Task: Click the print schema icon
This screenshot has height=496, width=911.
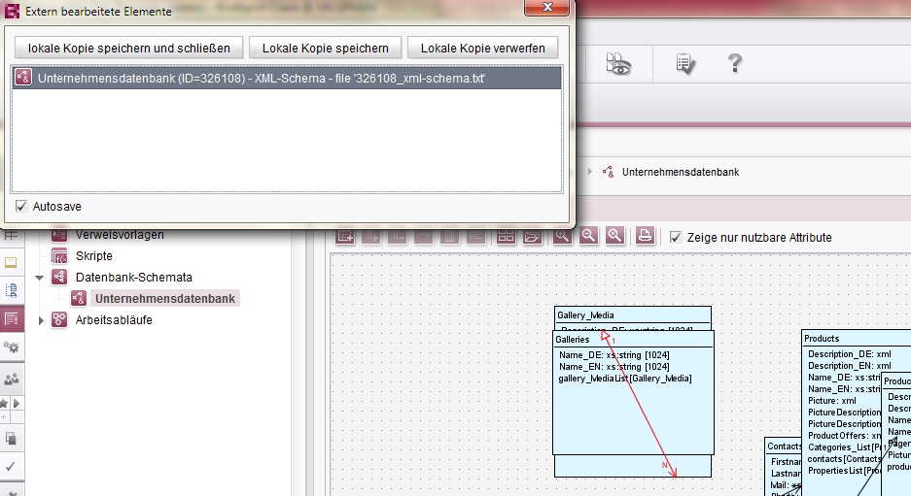Action: pyautogui.click(x=645, y=236)
